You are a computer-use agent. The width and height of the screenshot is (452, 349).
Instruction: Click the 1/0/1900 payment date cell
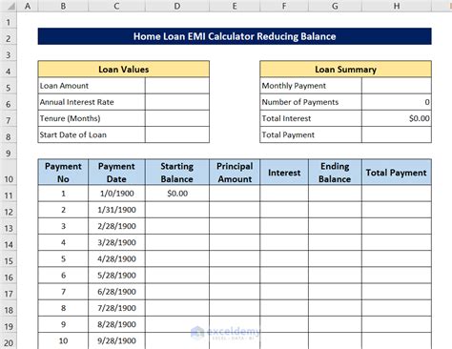116,194
